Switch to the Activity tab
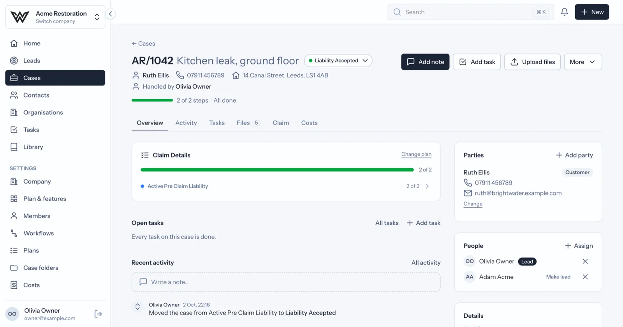Viewport: 623px width, 327px height. [186, 123]
